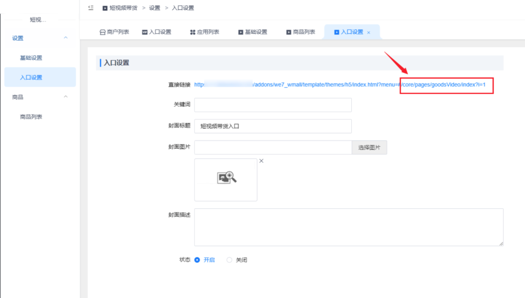
Task: Close the active 入口设置 tab
Action: pyautogui.click(x=369, y=32)
